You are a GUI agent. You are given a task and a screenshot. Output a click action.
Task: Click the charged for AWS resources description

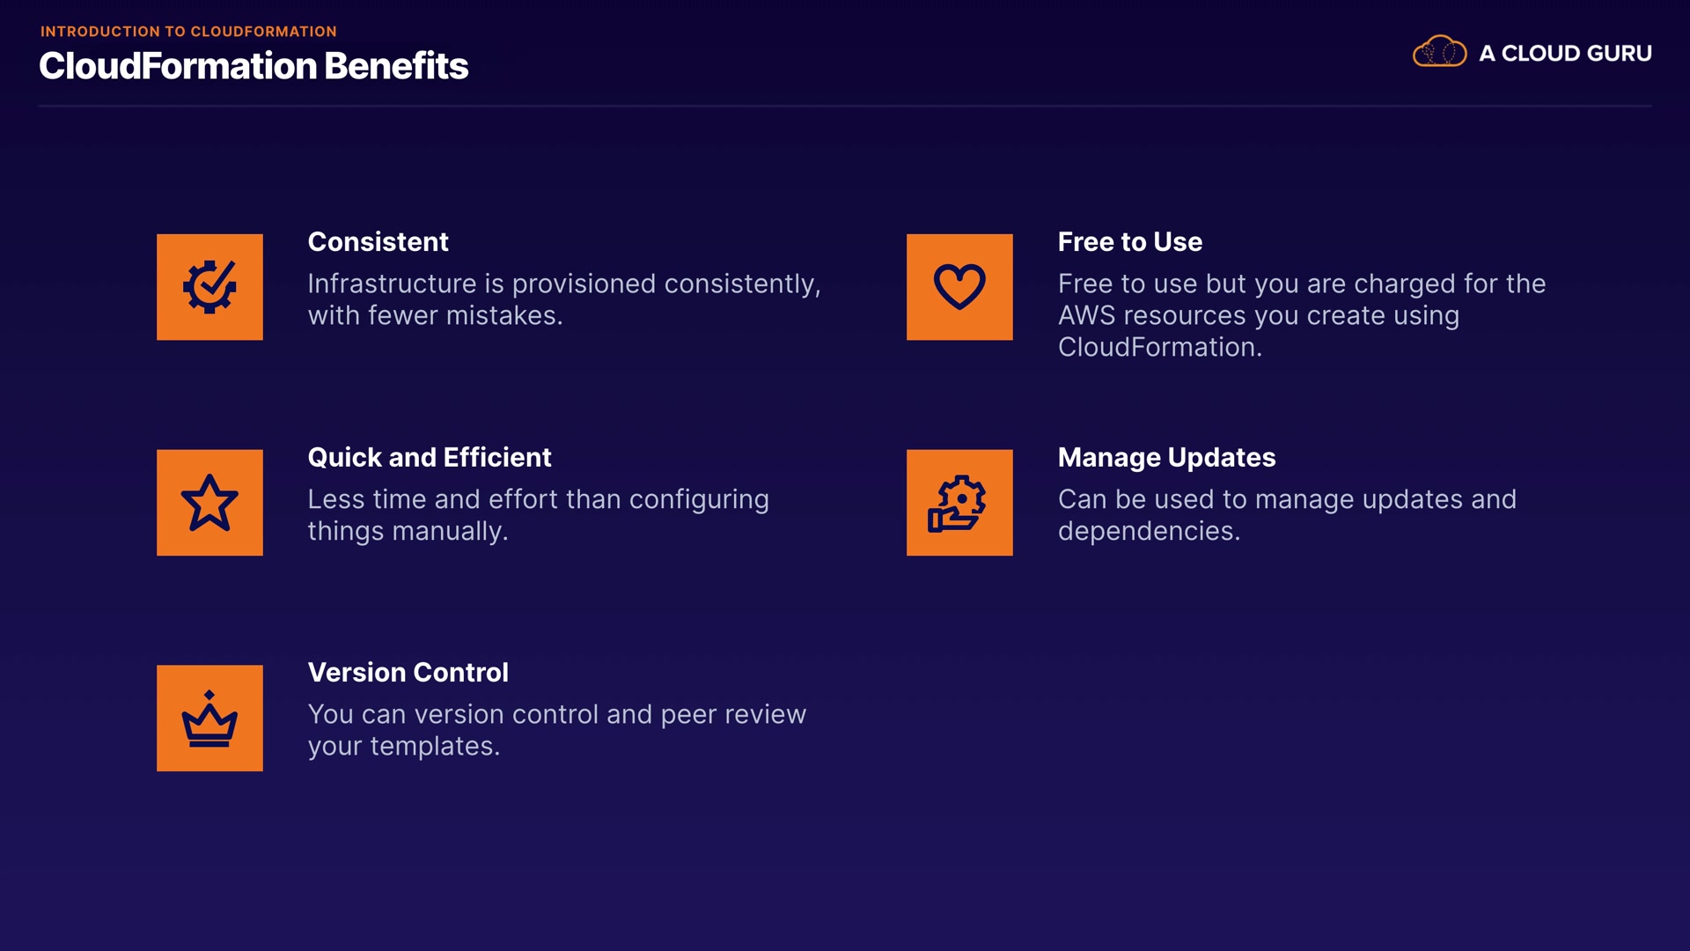click(1301, 315)
